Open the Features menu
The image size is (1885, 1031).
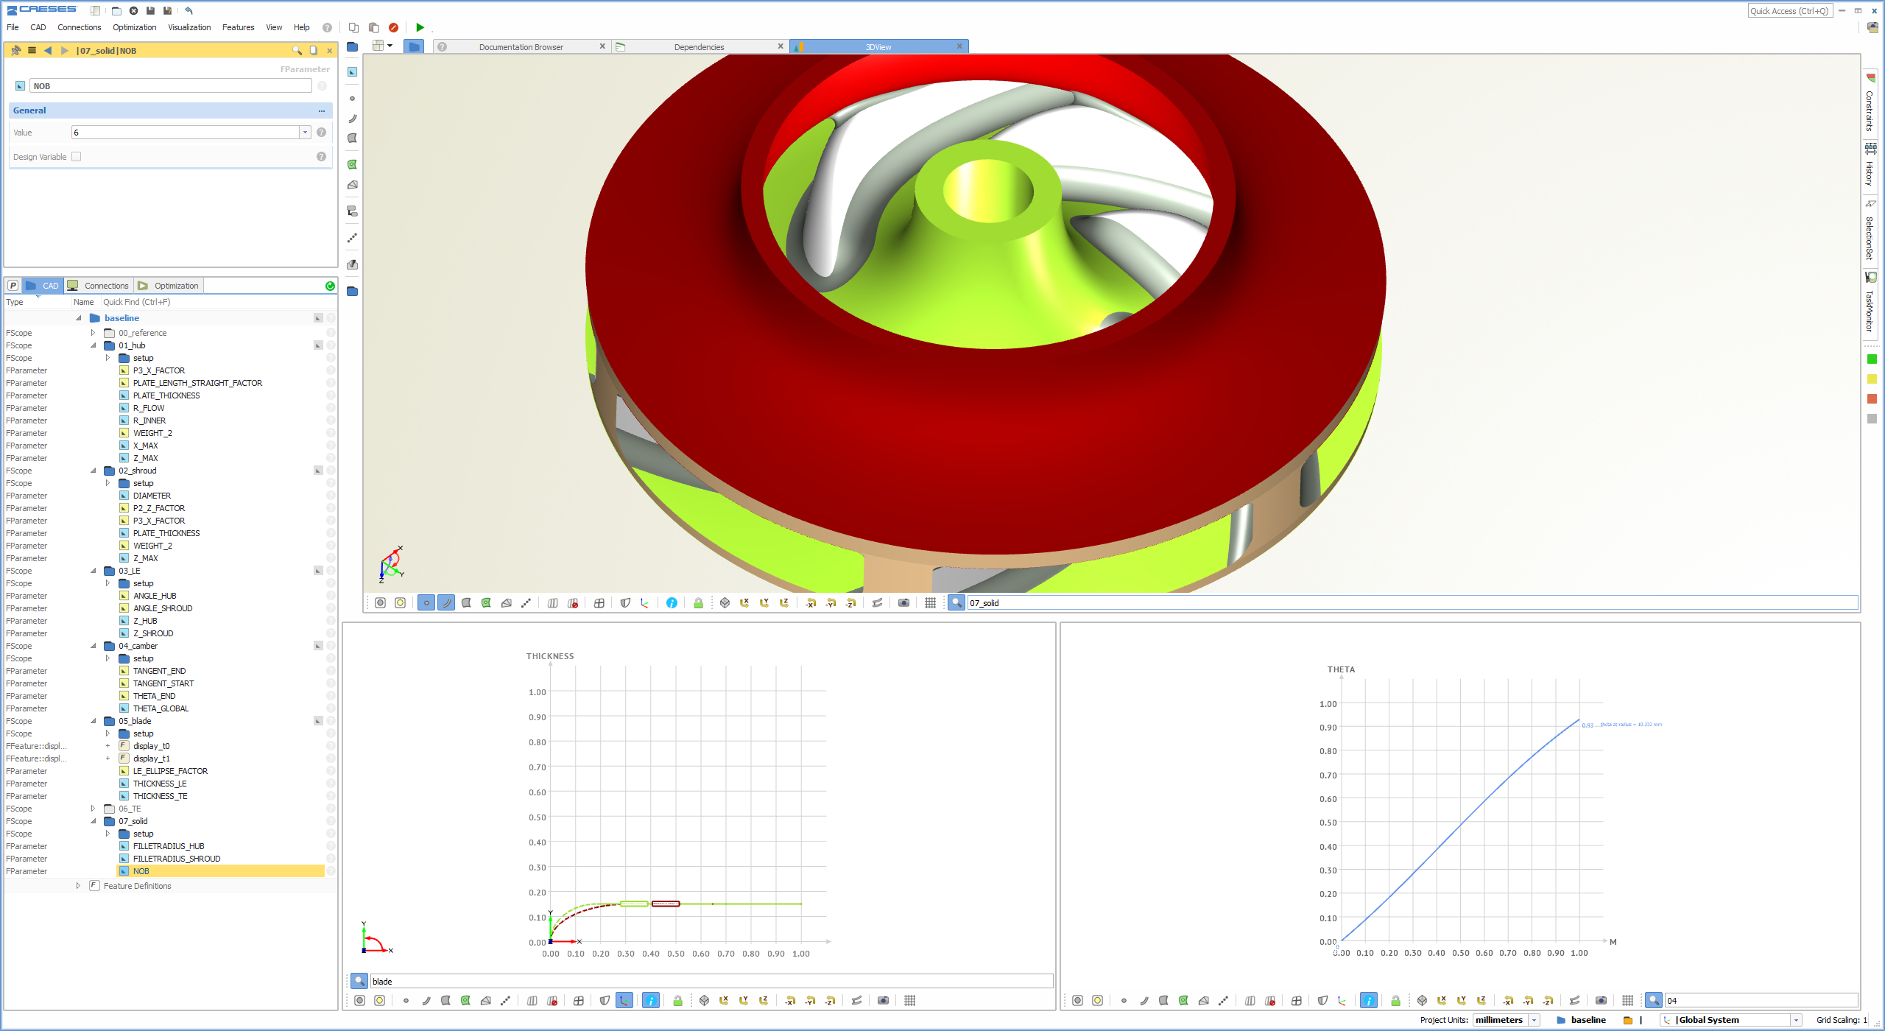(x=238, y=27)
